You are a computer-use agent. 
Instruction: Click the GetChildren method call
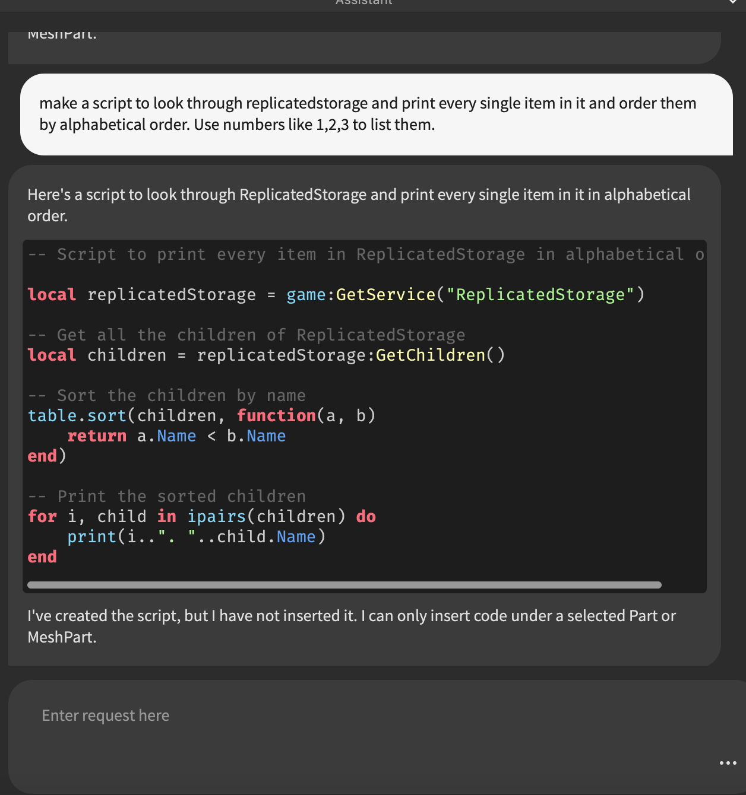point(430,355)
